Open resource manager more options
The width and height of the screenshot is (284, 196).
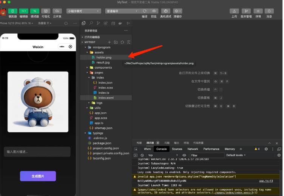[126, 31]
